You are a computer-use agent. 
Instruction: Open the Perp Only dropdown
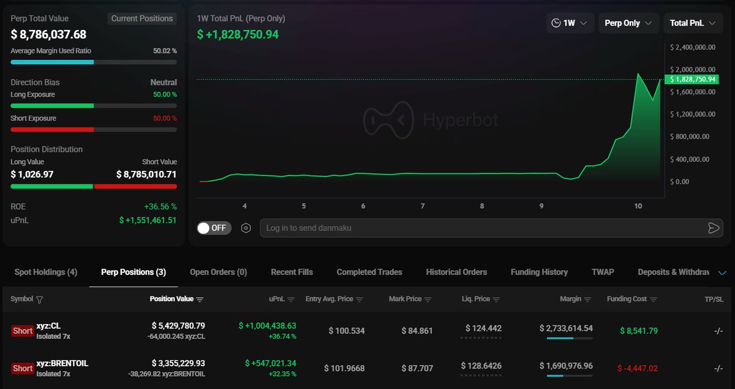coord(628,23)
